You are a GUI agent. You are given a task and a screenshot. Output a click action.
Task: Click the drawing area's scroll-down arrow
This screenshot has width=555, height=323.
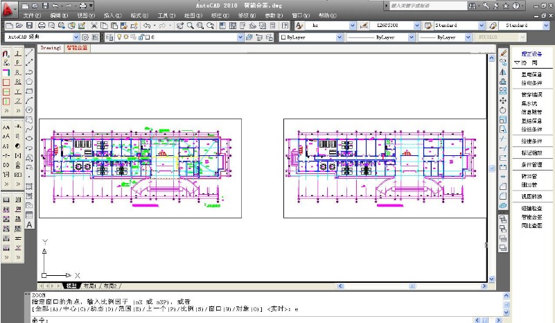491,279
